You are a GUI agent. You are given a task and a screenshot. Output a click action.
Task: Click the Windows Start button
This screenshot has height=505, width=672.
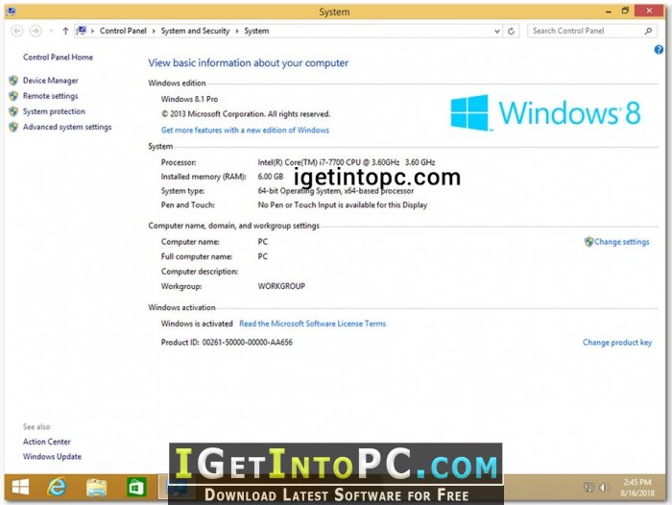20,487
